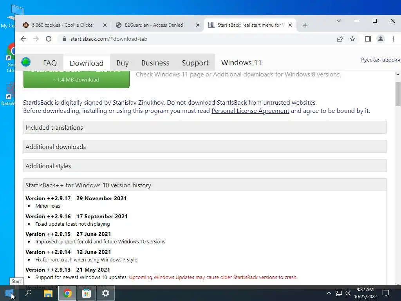The image size is (401, 301).
Task: Click the network tray icon
Action: [x=339, y=293]
